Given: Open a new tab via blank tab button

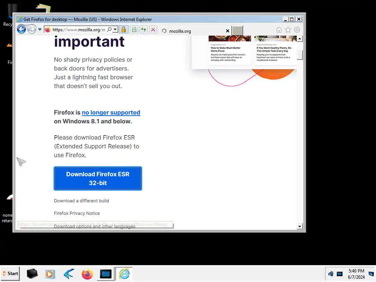Looking at the screenshot, I should coord(238,31).
